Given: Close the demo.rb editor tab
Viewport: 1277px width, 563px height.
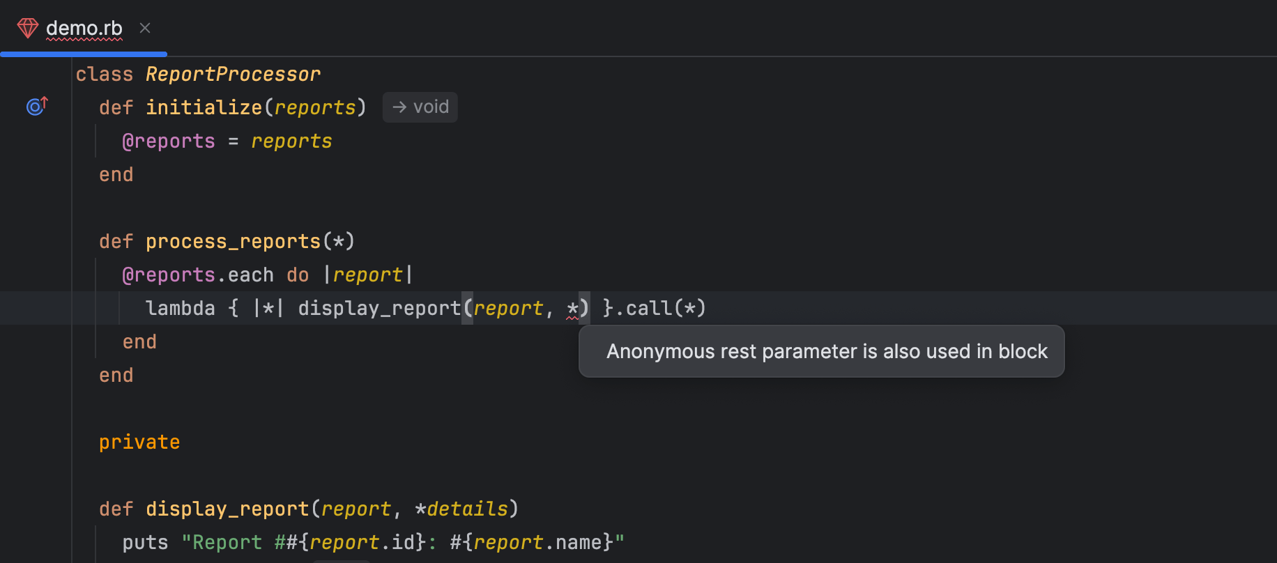Looking at the screenshot, I should (145, 28).
